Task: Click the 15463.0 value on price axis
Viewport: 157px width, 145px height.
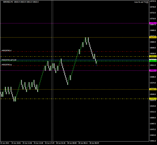Action: (x=153, y=135)
